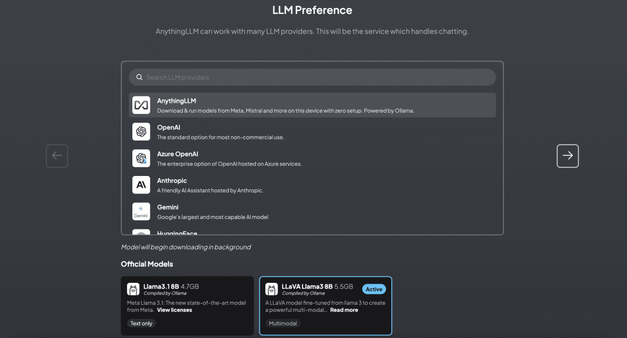Click 'The enterprise option of OpenAI hosted on Azure services.'
Viewport: 627px width, 338px height.
click(229, 164)
